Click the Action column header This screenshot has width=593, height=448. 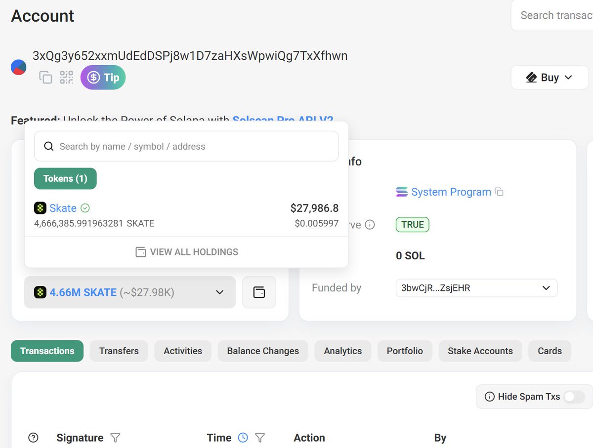pyautogui.click(x=309, y=438)
